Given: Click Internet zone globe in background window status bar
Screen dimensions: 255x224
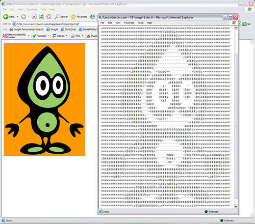Looking at the screenshot, I should click(x=222, y=220).
